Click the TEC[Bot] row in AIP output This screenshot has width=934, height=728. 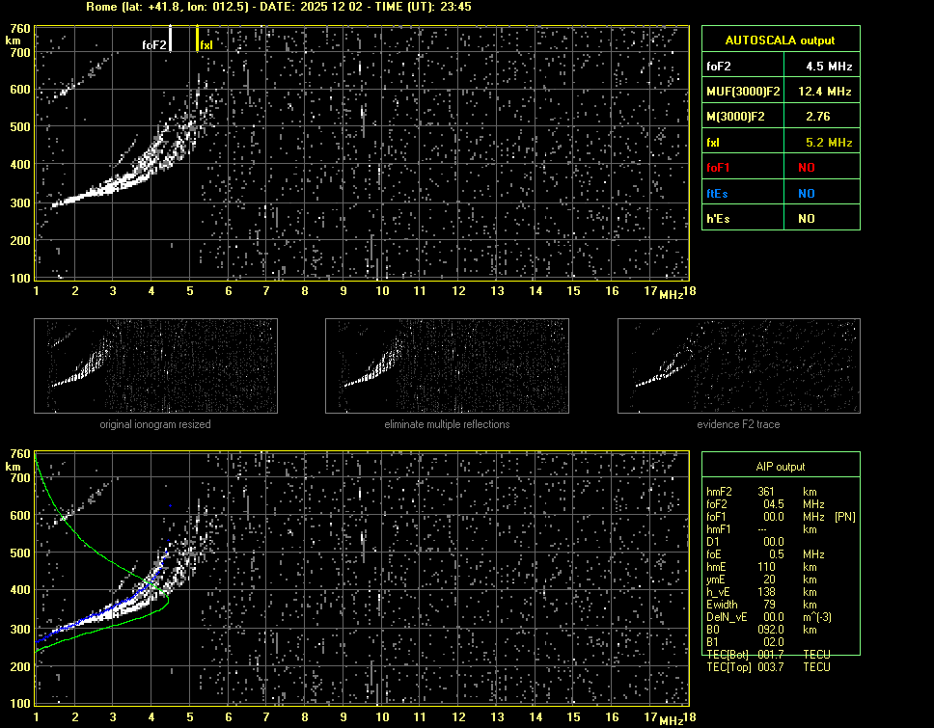click(x=768, y=655)
